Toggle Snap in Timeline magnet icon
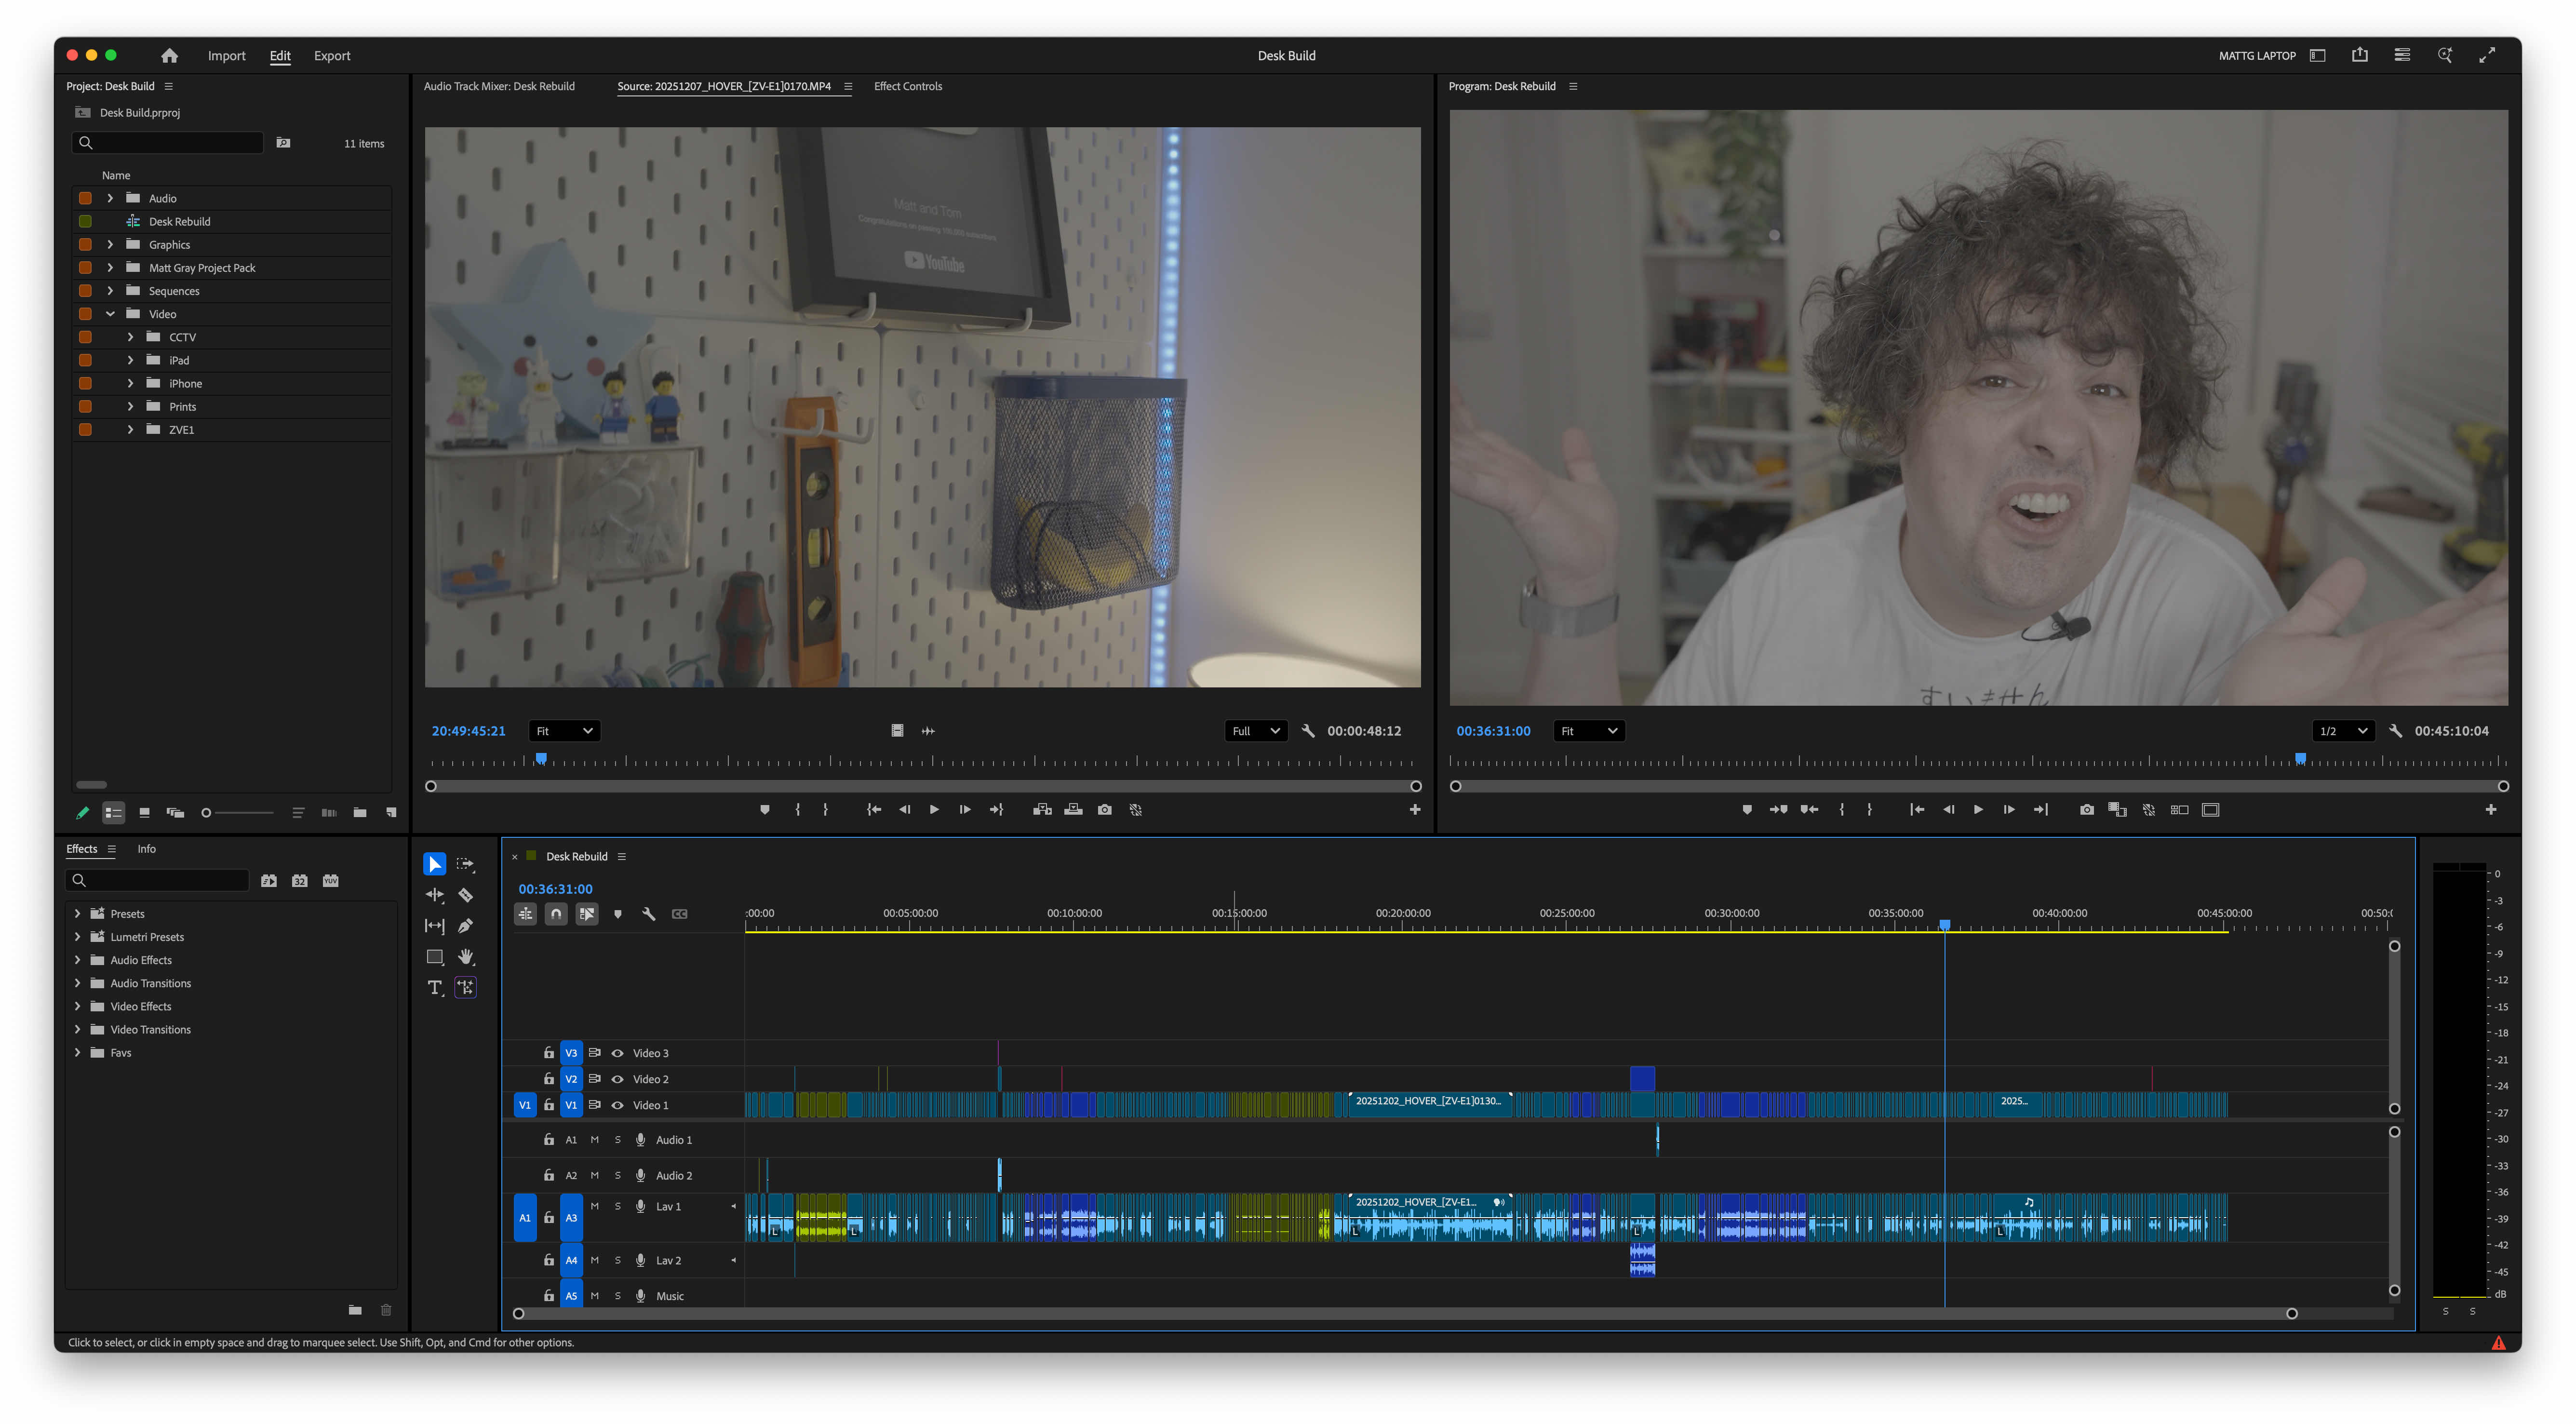 (x=556, y=914)
